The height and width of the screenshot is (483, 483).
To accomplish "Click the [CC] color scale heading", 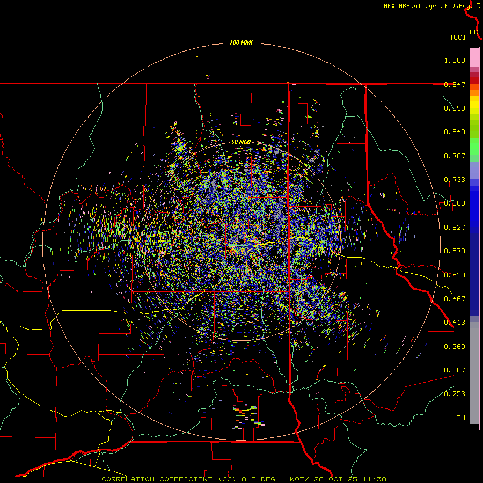I will tap(458, 37).
